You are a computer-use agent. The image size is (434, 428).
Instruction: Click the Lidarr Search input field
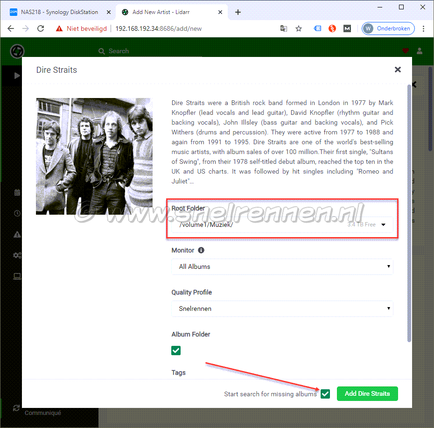click(155, 51)
